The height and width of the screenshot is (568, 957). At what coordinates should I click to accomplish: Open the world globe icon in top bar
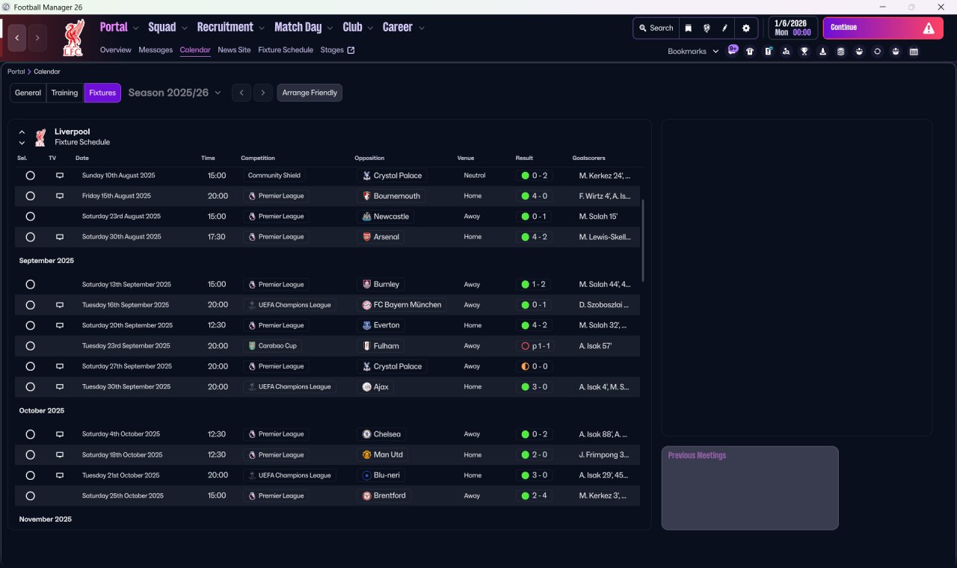click(x=707, y=28)
